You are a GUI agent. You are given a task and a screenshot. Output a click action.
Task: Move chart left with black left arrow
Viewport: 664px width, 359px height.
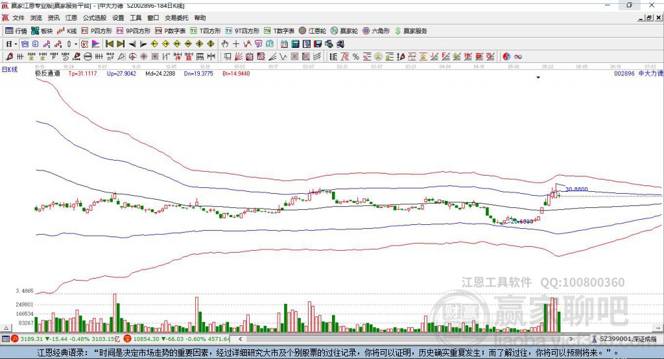tap(132, 44)
